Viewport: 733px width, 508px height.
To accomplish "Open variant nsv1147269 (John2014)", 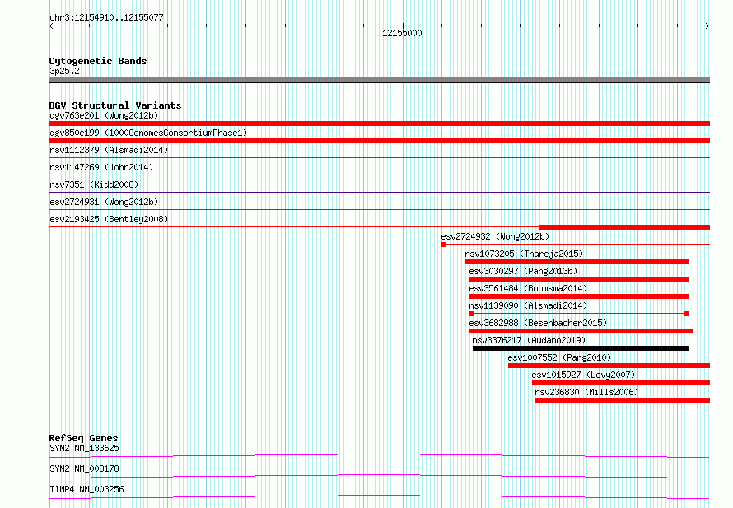I will click(101, 167).
